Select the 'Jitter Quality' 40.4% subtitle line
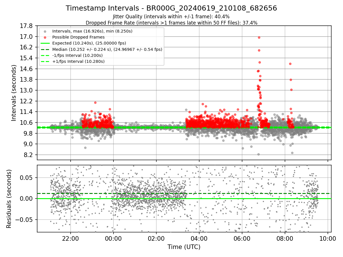Screen dimensions: 343x257 [x=171, y=17]
